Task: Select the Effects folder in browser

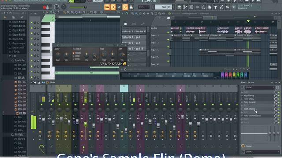Action: [14, 52]
